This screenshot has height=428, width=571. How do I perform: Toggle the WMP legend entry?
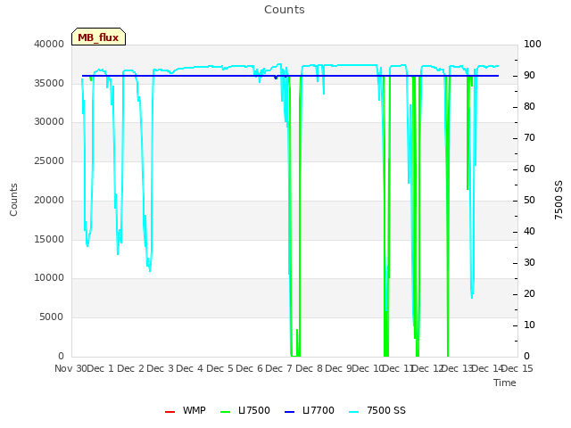(x=186, y=410)
